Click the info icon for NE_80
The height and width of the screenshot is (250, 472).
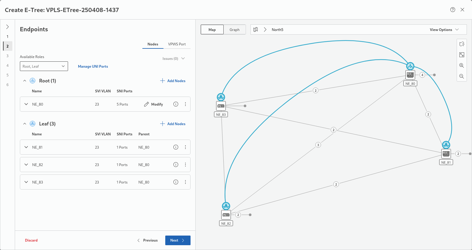(x=176, y=104)
